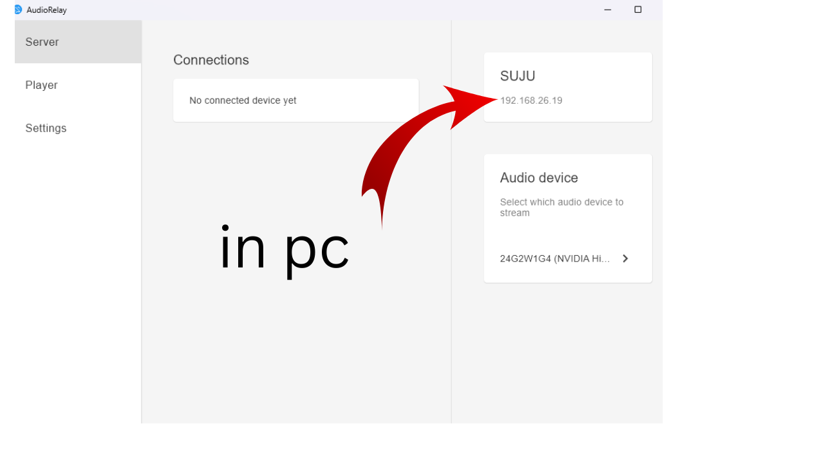Click the SUJU server name
The width and height of the screenshot is (824, 464).
coord(518,75)
